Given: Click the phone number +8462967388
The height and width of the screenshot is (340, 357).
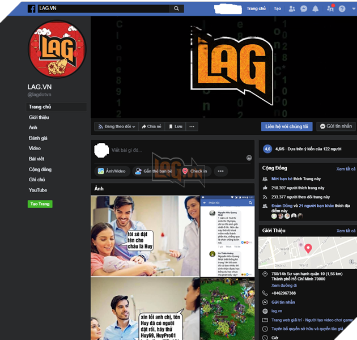Looking at the screenshot, I should pos(283,293).
